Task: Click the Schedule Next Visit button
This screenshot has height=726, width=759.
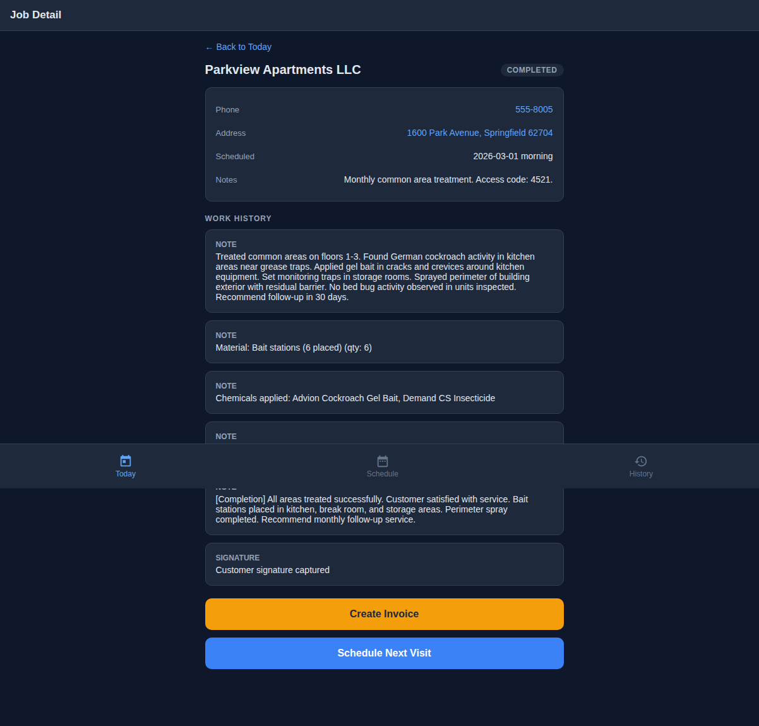Action: [384, 653]
